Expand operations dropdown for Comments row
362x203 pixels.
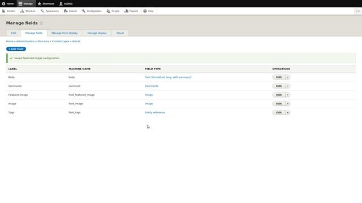288,86
